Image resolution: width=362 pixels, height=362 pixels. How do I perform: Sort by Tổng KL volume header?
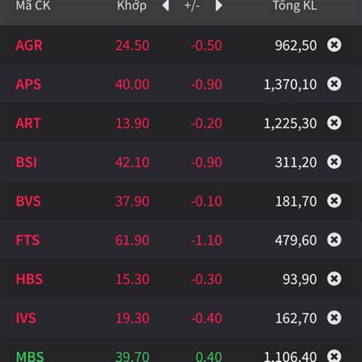click(x=295, y=5)
